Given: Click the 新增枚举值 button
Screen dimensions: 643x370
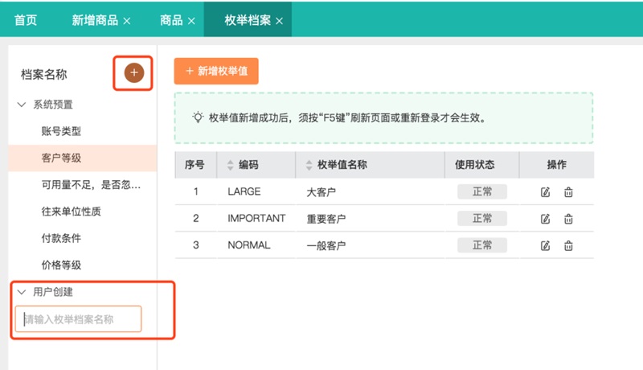Looking at the screenshot, I should (x=216, y=72).
